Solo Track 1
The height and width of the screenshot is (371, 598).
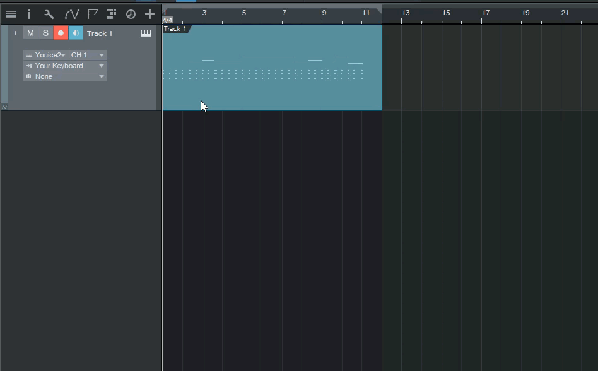pyautogui.click(x=45, y=33)
